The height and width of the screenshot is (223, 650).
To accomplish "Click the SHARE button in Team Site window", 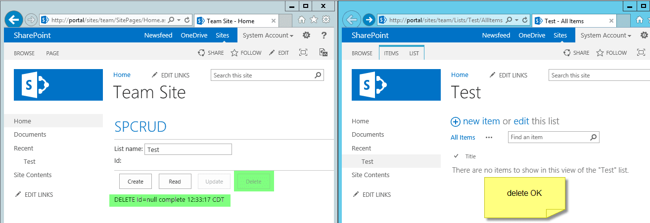I will tap(211, 53).
